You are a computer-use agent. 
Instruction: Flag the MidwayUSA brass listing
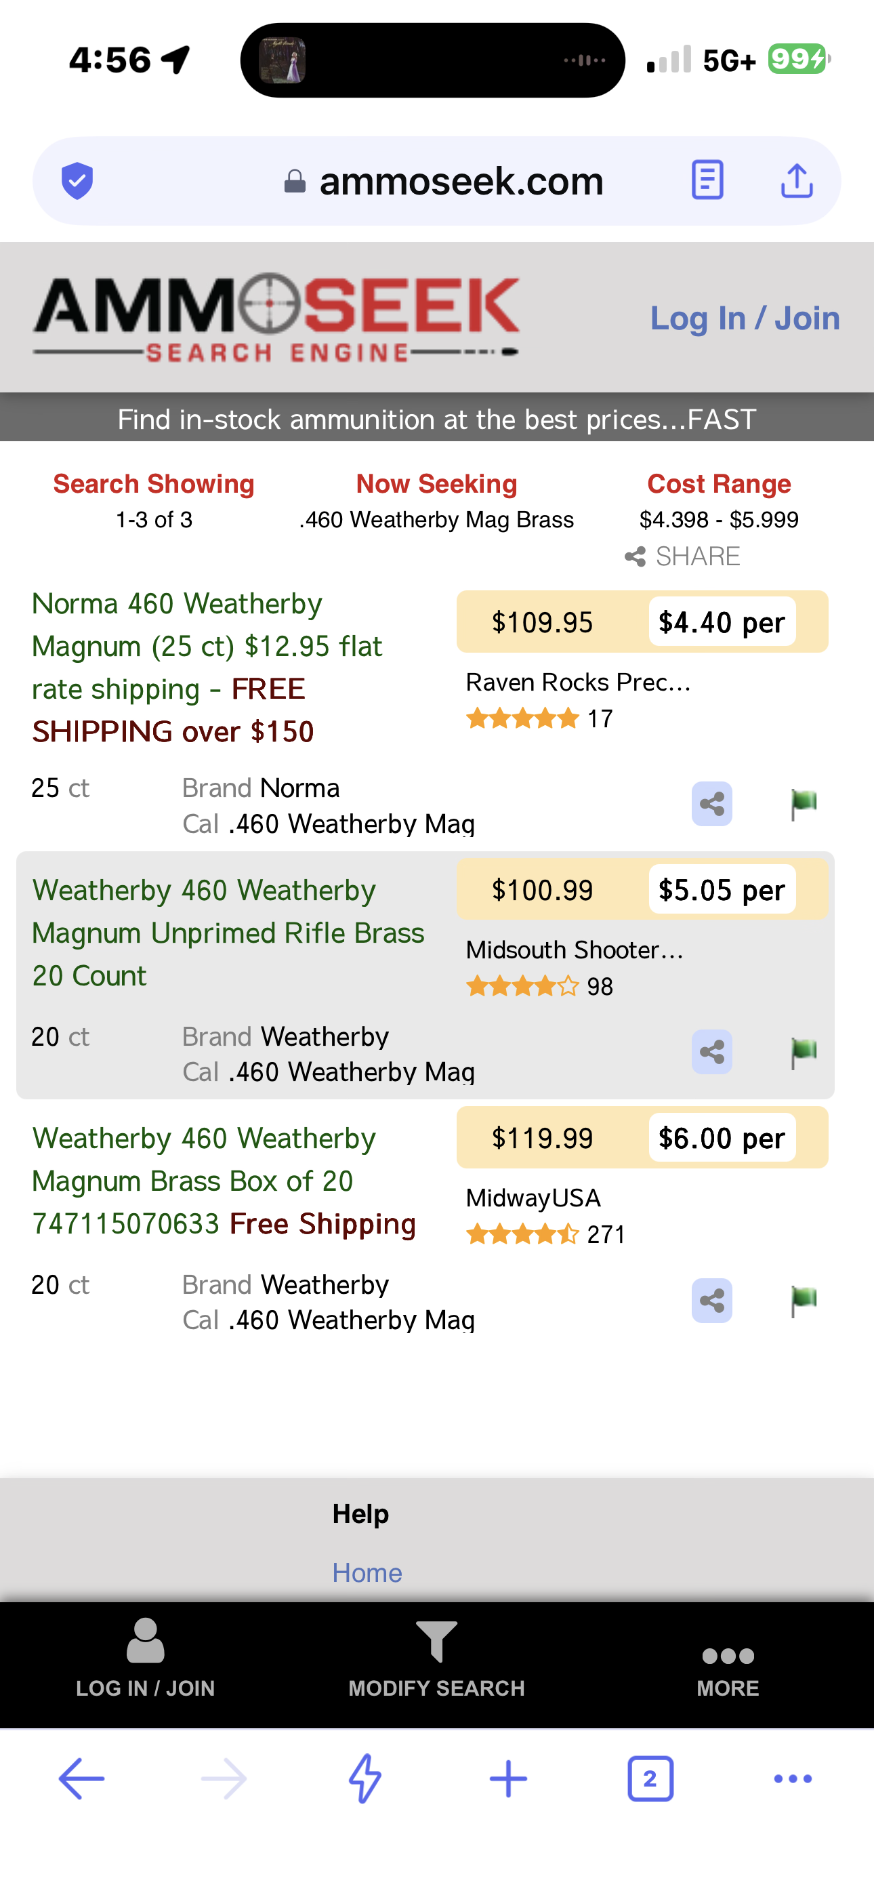coord(804,1301)
